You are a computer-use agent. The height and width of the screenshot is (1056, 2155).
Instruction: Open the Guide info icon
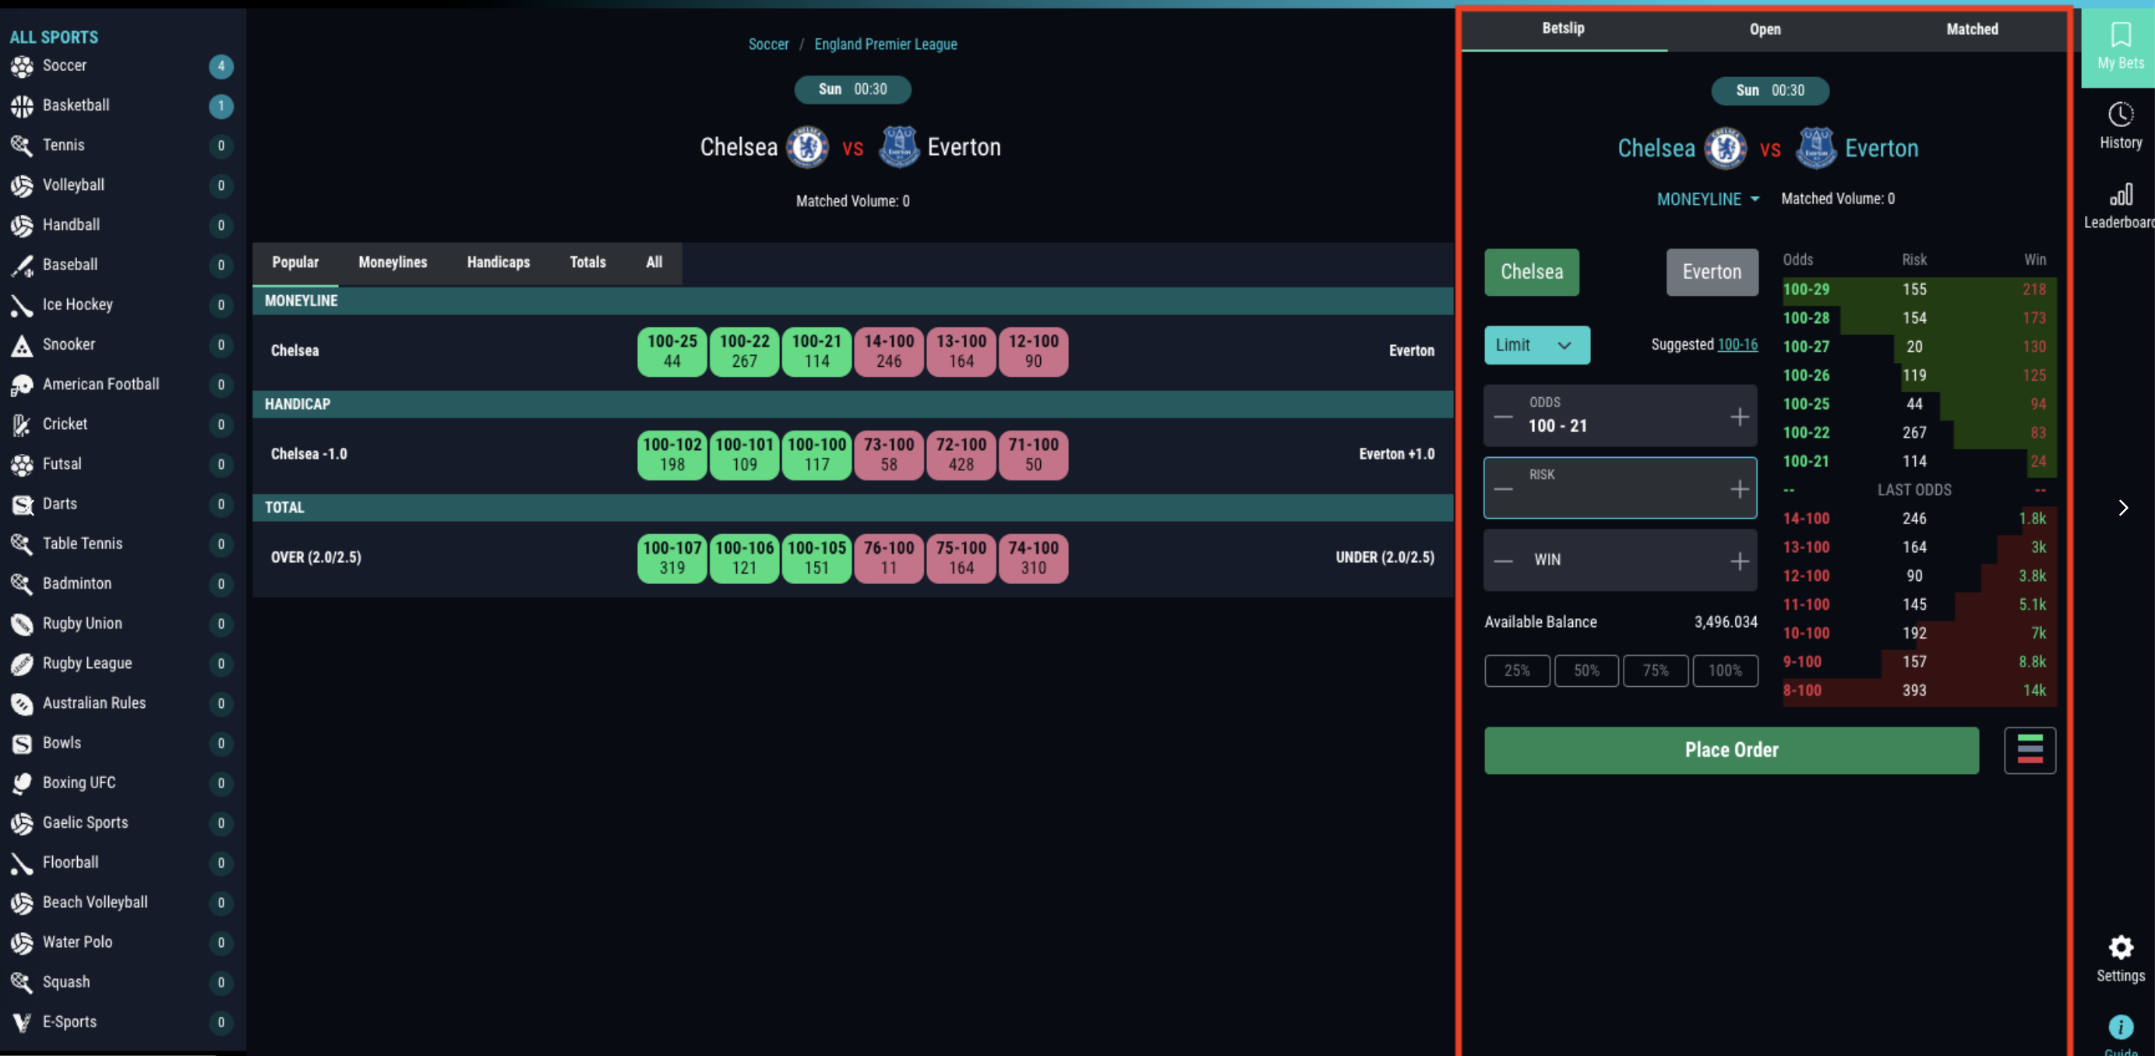point(2120,1026)
